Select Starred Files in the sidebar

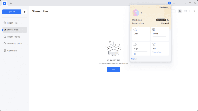[15, 30]
